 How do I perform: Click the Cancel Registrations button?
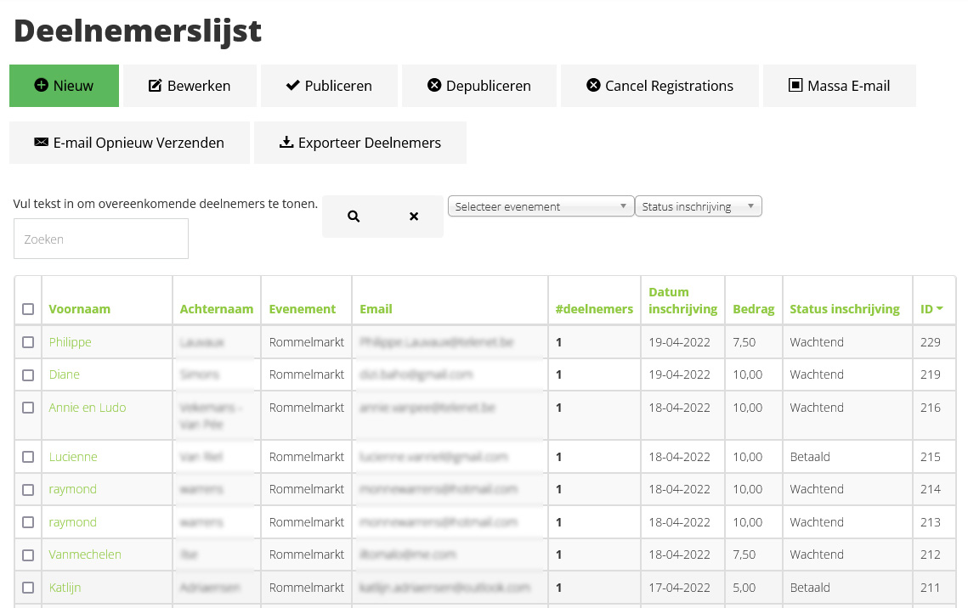pyautogui.click(x=659, y=86)
